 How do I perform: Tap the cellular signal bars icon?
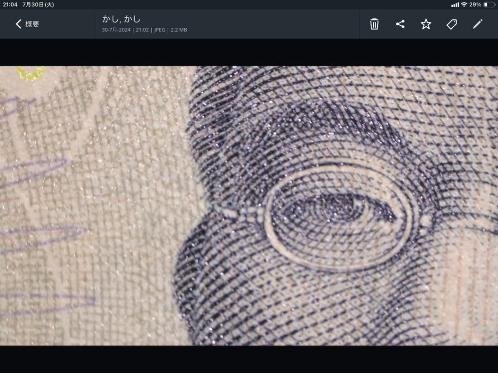click(x=455, y=4)
